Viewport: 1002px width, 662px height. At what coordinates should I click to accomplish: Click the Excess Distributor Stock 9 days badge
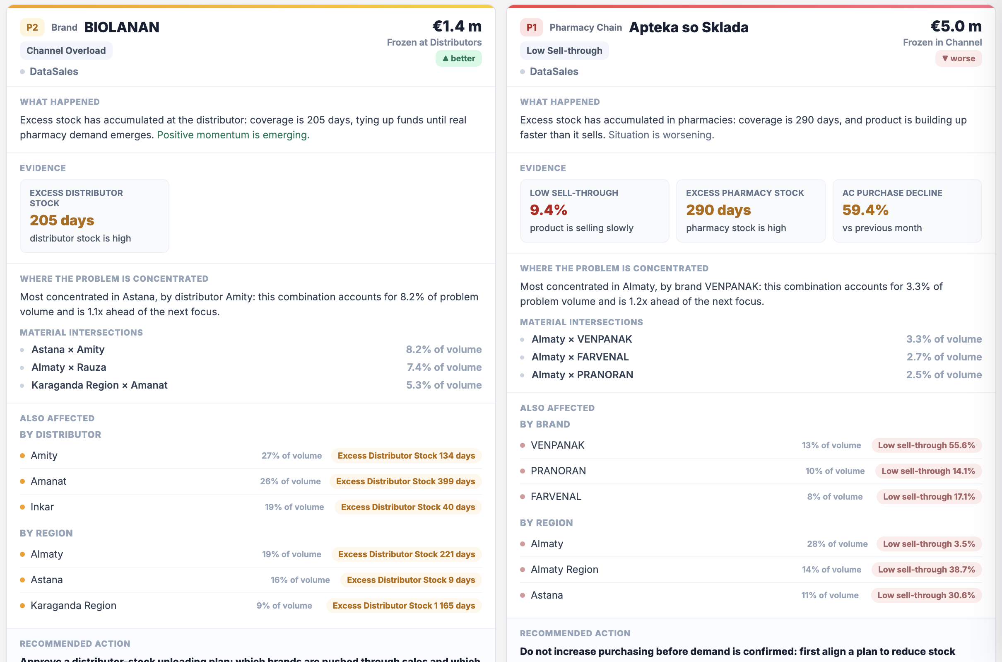point(411,580)
